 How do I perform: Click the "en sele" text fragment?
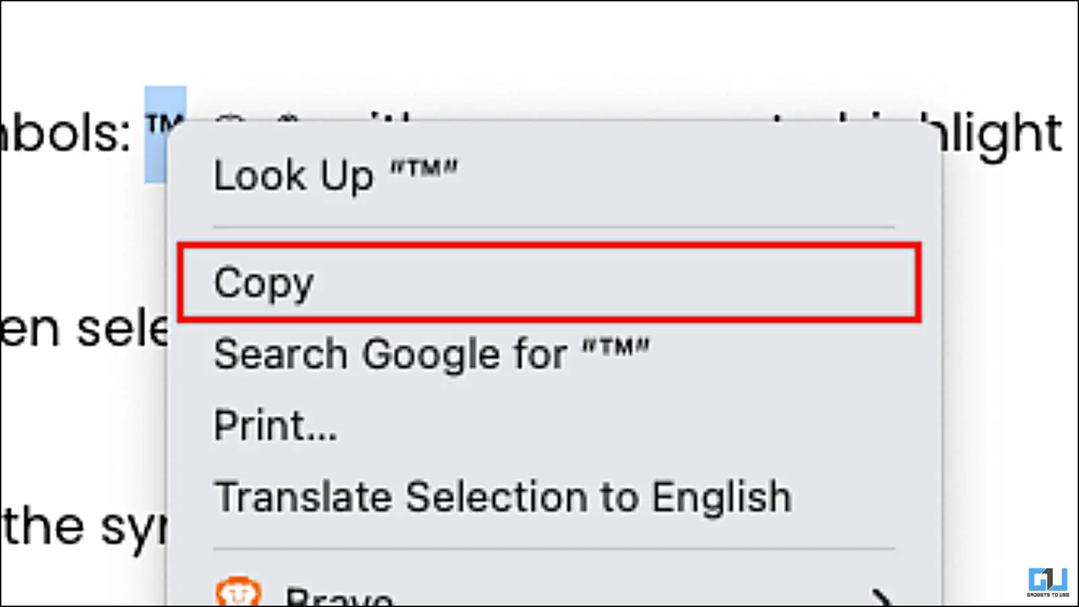[84, 329]
